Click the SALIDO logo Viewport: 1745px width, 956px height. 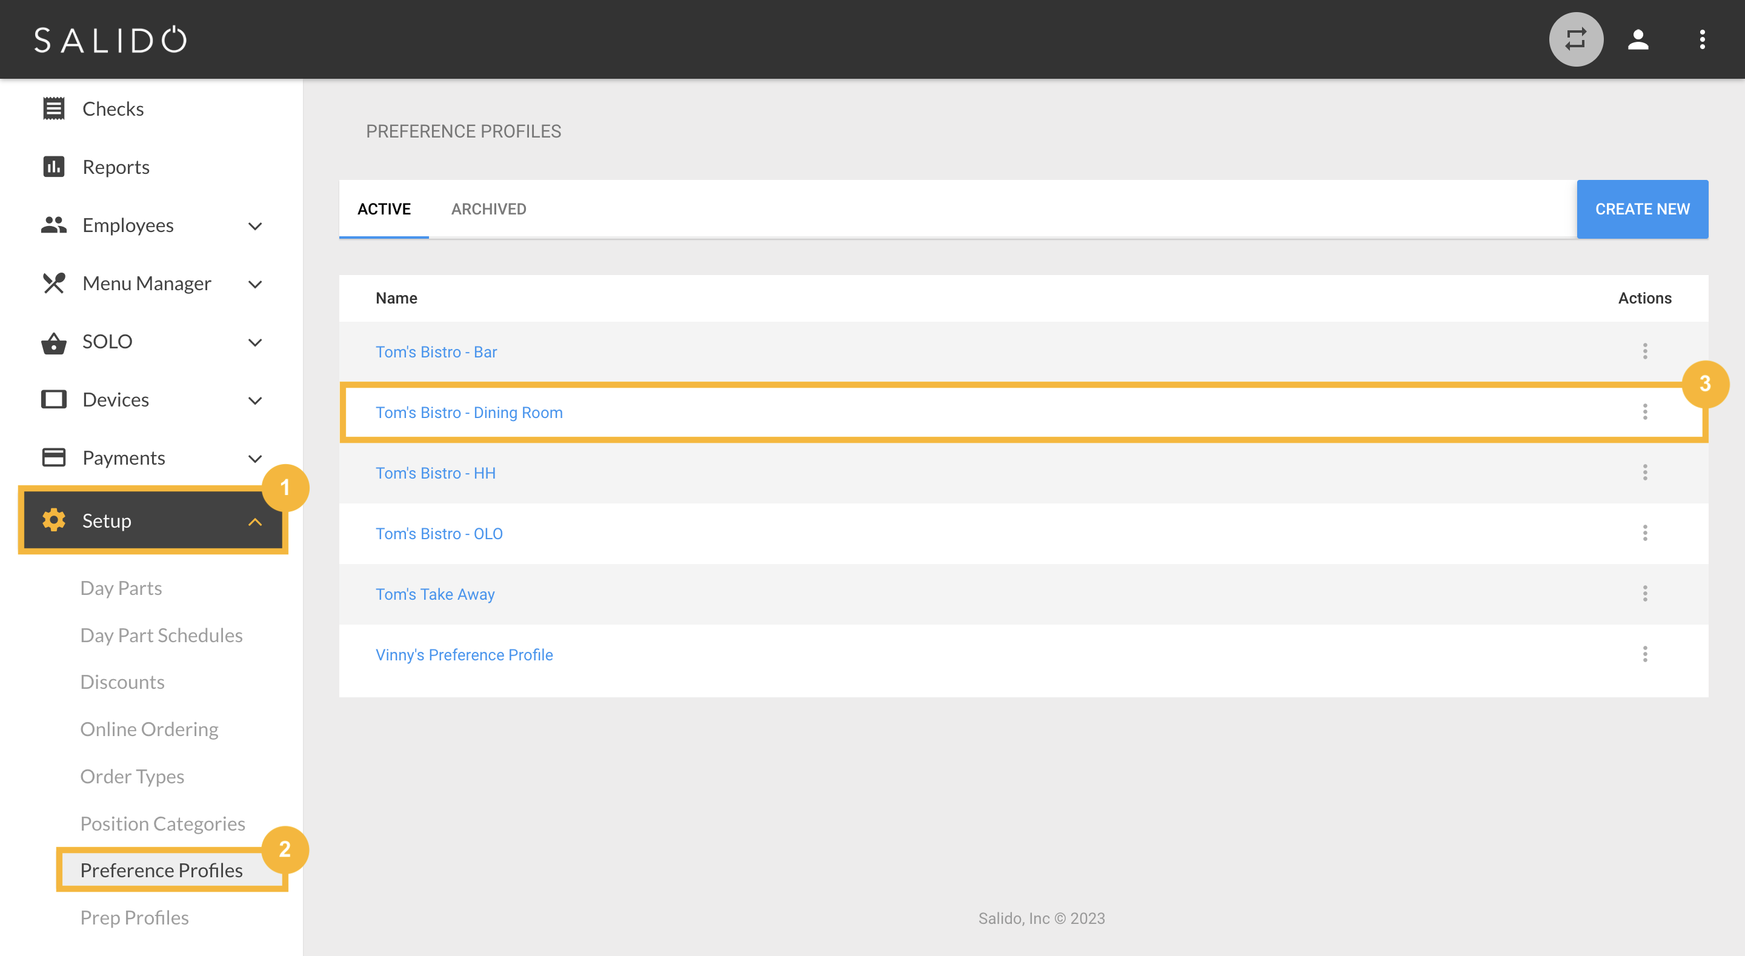tap(110, 40)
